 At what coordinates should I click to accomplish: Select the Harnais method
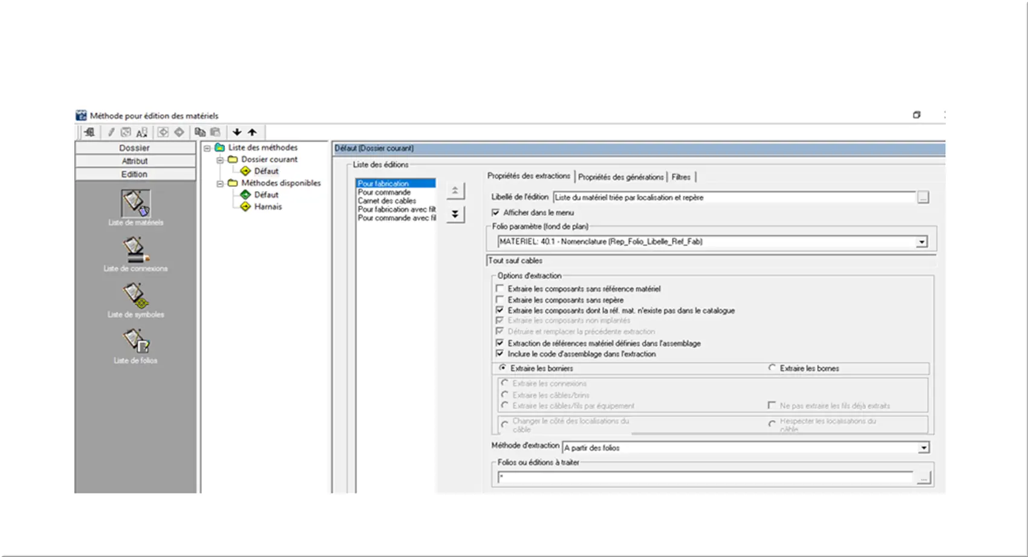click(268, 207)
